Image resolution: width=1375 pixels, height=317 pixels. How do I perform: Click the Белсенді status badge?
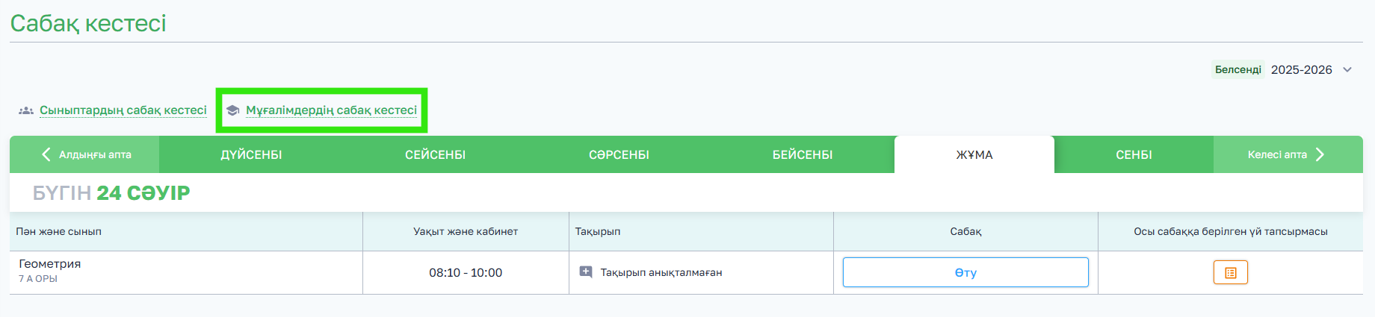click(1237, 69)
